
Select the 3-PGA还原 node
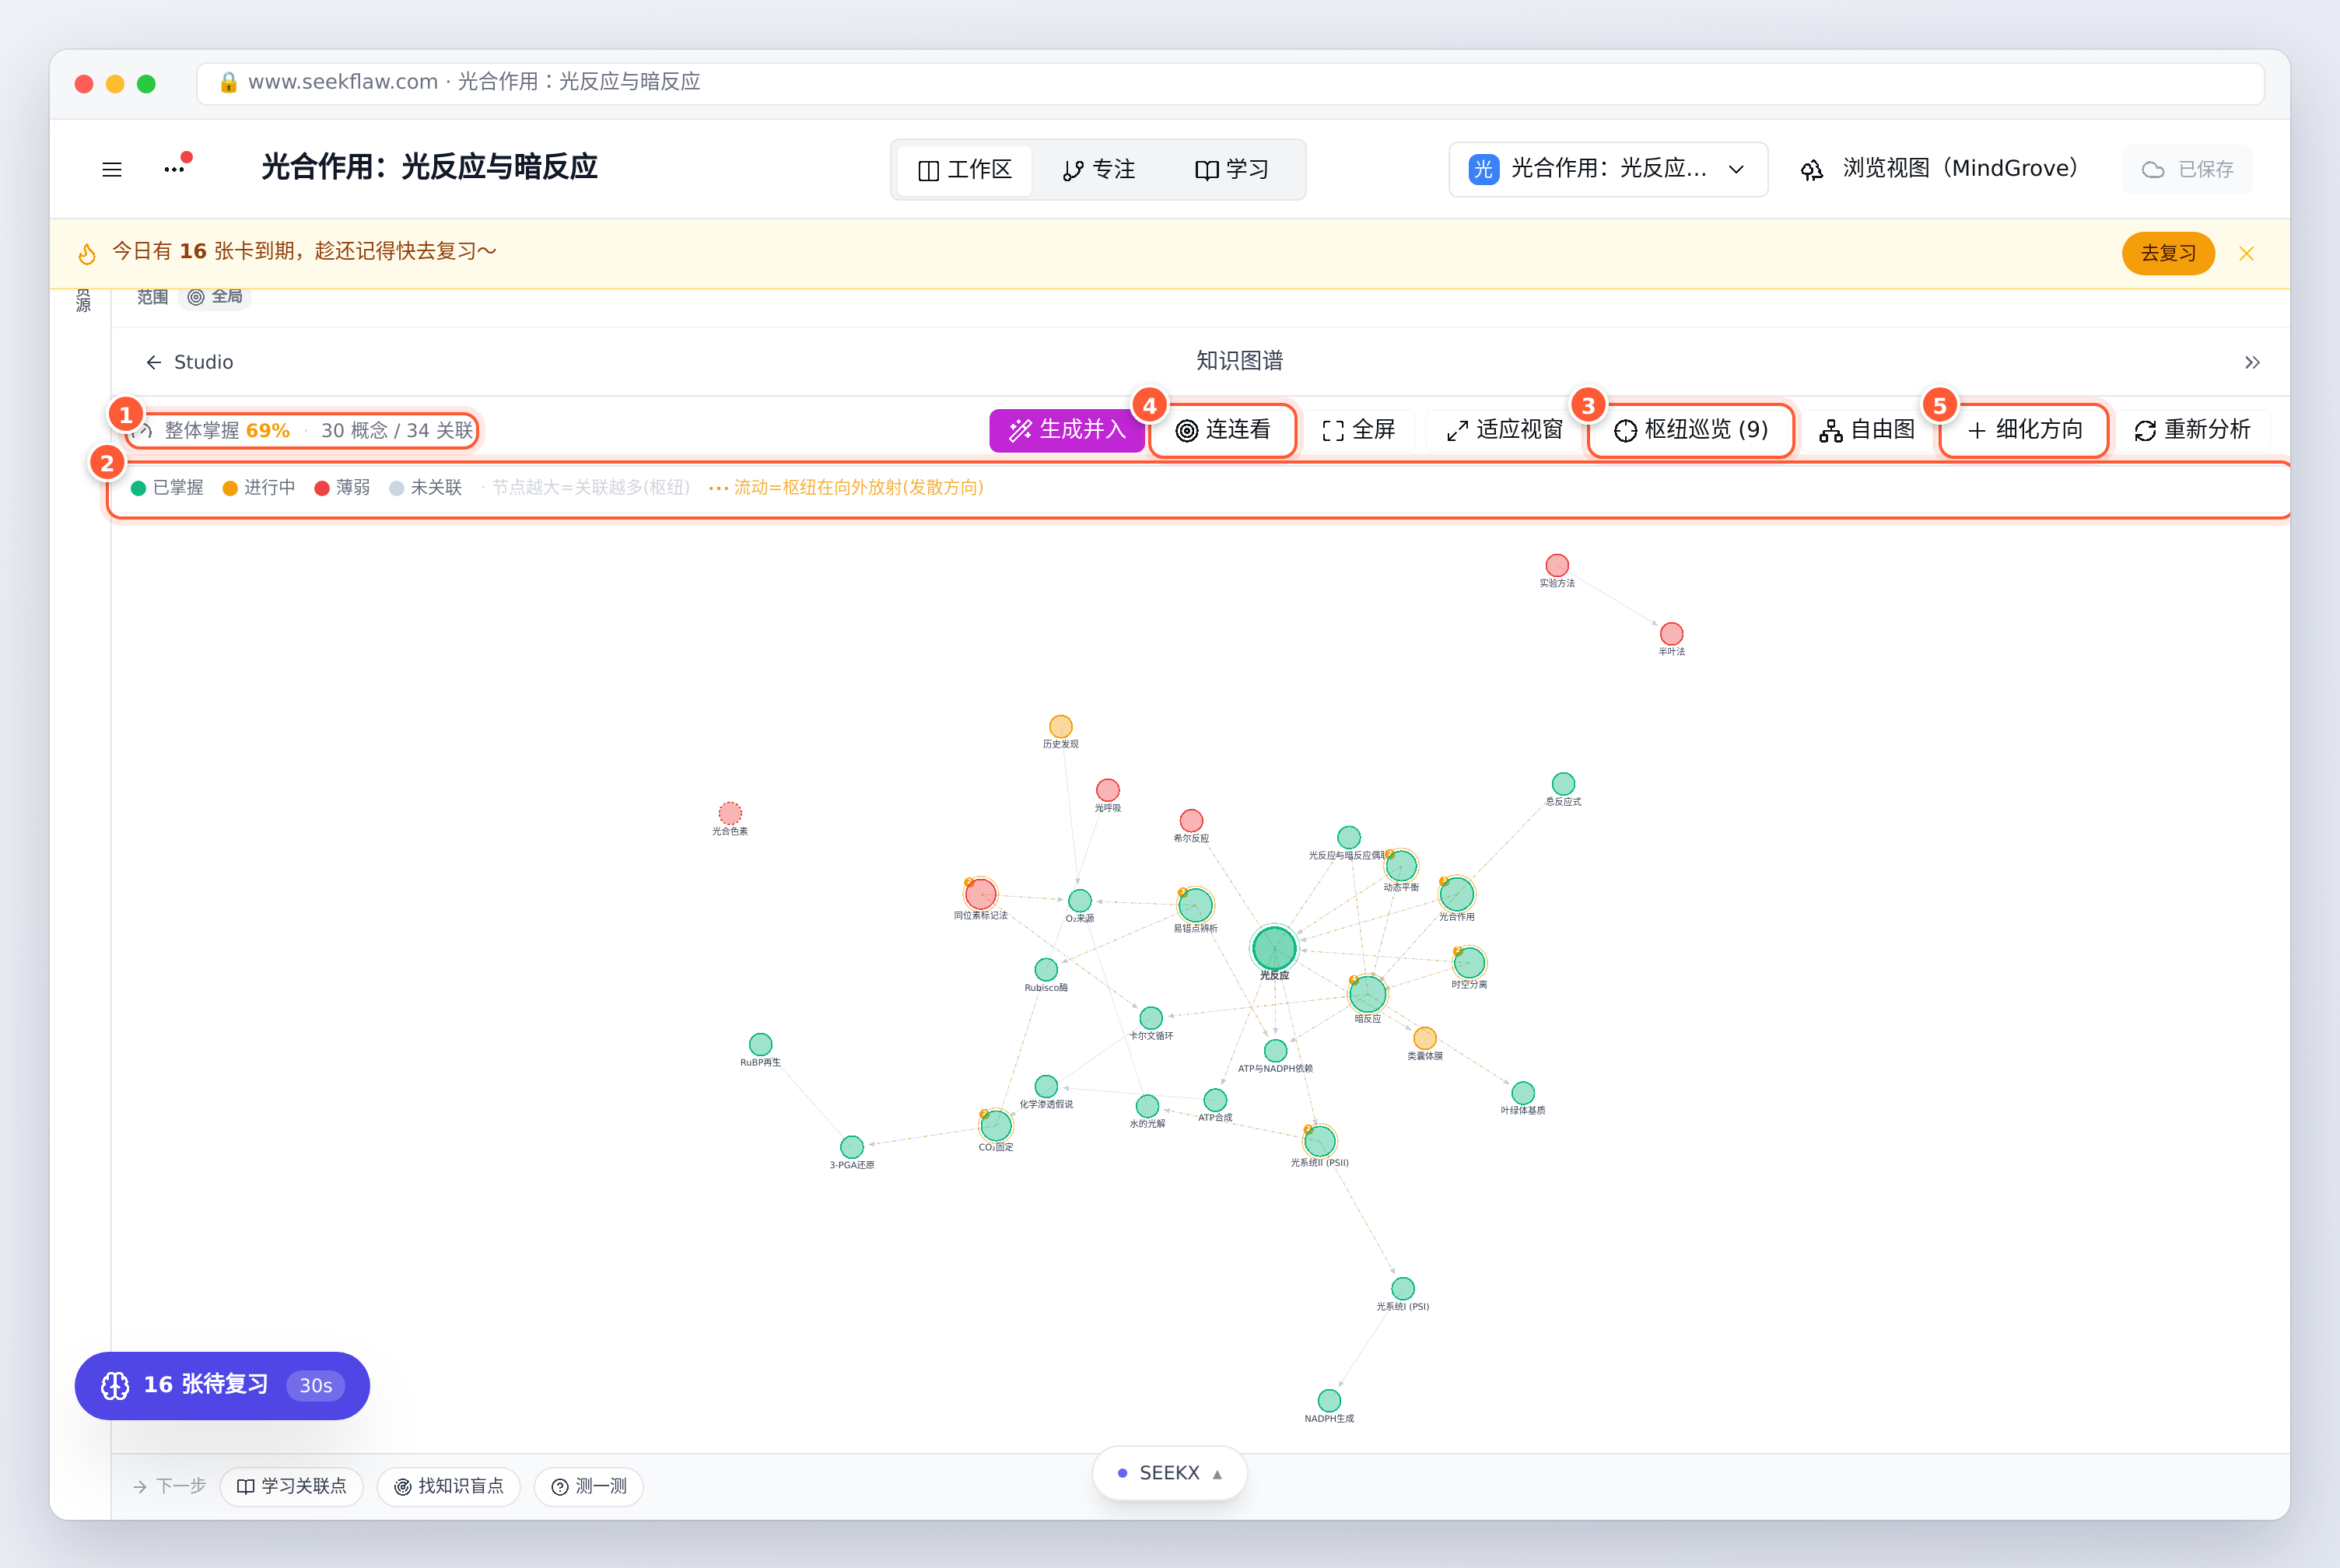(851, 1147)
